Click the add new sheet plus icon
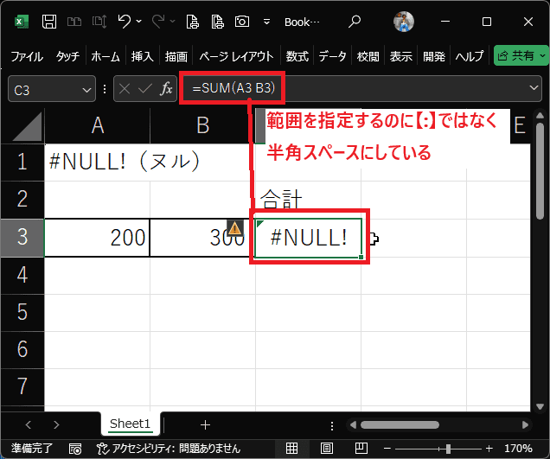Screen dimensions: 550x459 click(205, 424)
